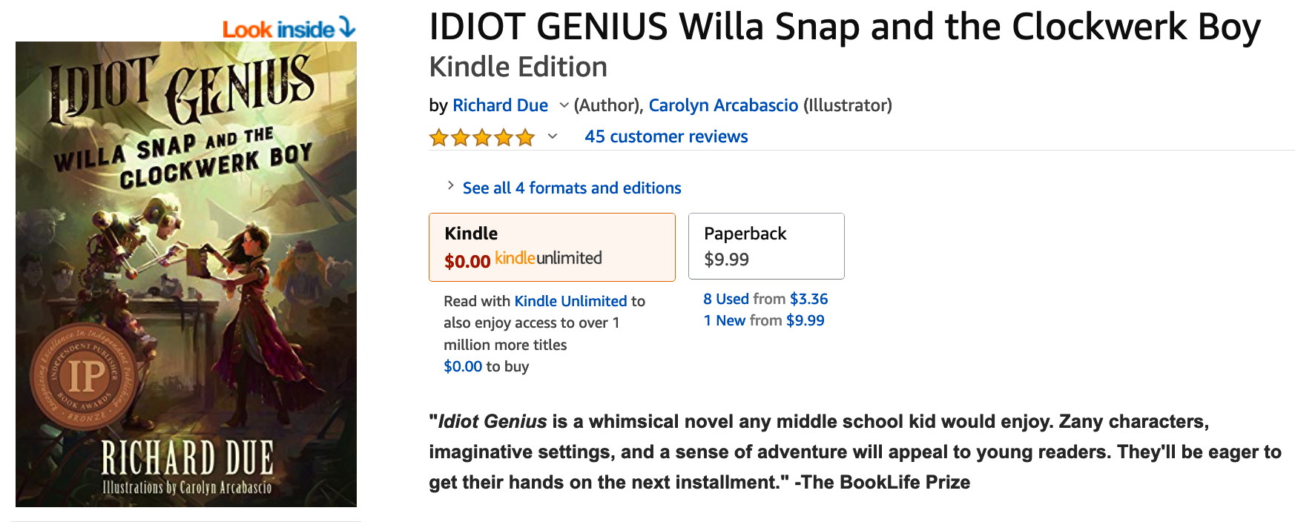This screenshot has width=1295, height=522.
Task: Click the book cover thumbnail
Action: pos(185,274)
